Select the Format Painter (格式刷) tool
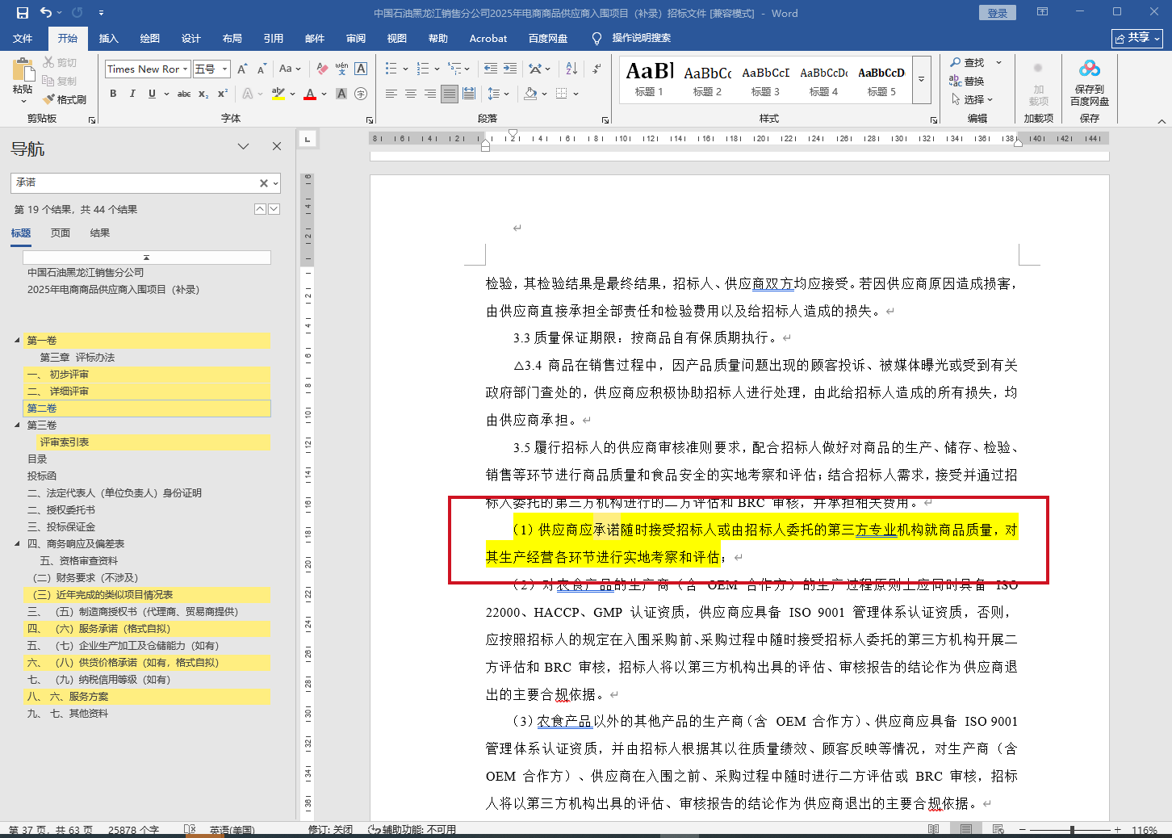The image size is (1172, 838). coord(65,99)
